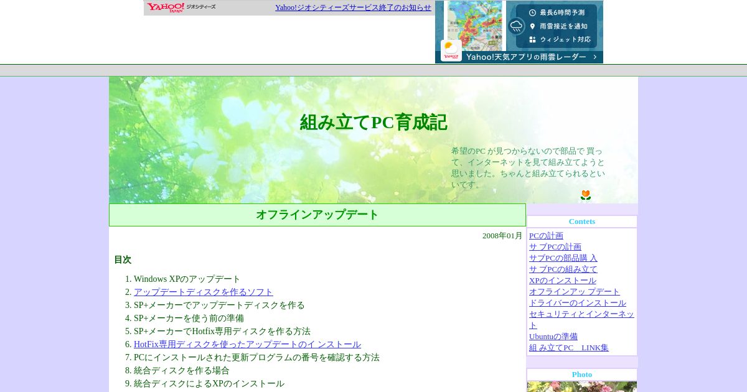Viewport: 747px width, 392px height.
Task: Click the location pin icon beside 雨雲接近を通知
Action: point(532,26)
